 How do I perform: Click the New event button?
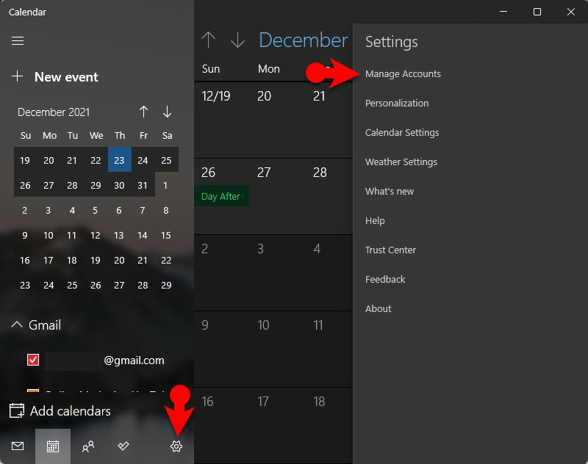(55, 77)
